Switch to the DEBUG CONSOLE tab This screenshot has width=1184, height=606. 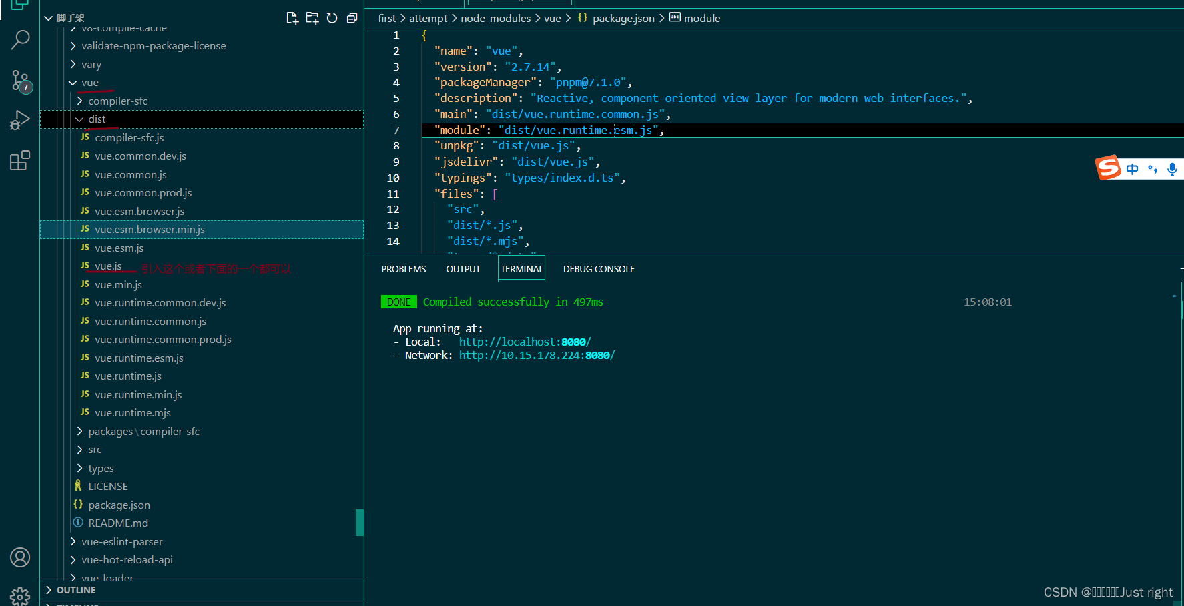[x=599, y=269]
